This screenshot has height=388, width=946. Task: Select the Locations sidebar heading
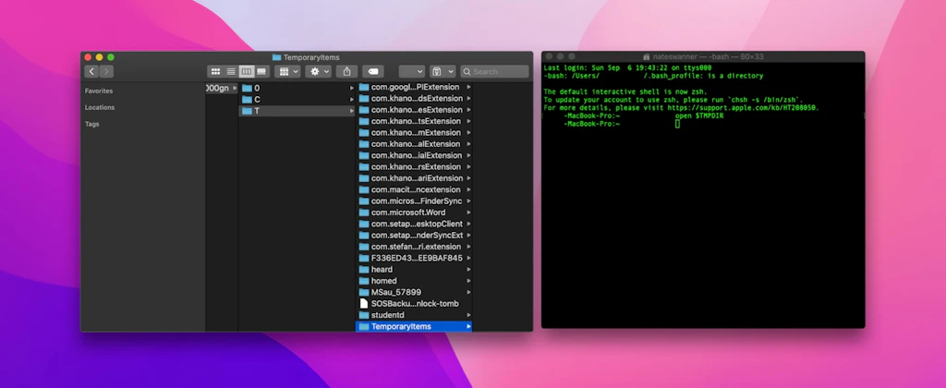(x=100, y=107)
